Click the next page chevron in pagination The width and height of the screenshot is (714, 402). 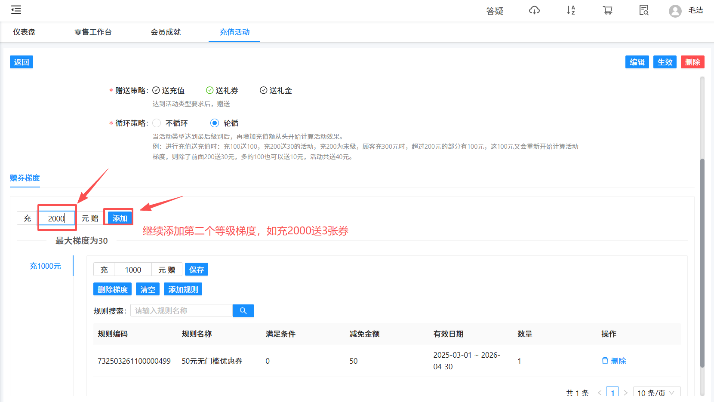click(x=626, y=393)
